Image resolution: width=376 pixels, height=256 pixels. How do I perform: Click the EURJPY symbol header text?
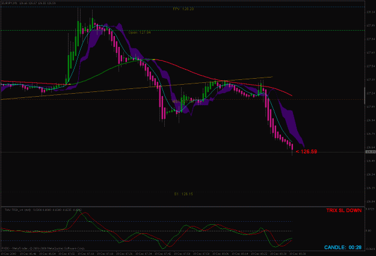[x=28, y=3]
